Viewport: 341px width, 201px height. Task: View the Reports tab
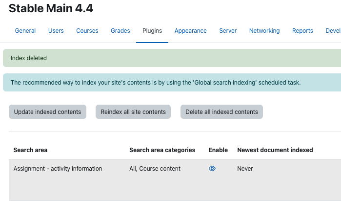click(x=302, y=31)
